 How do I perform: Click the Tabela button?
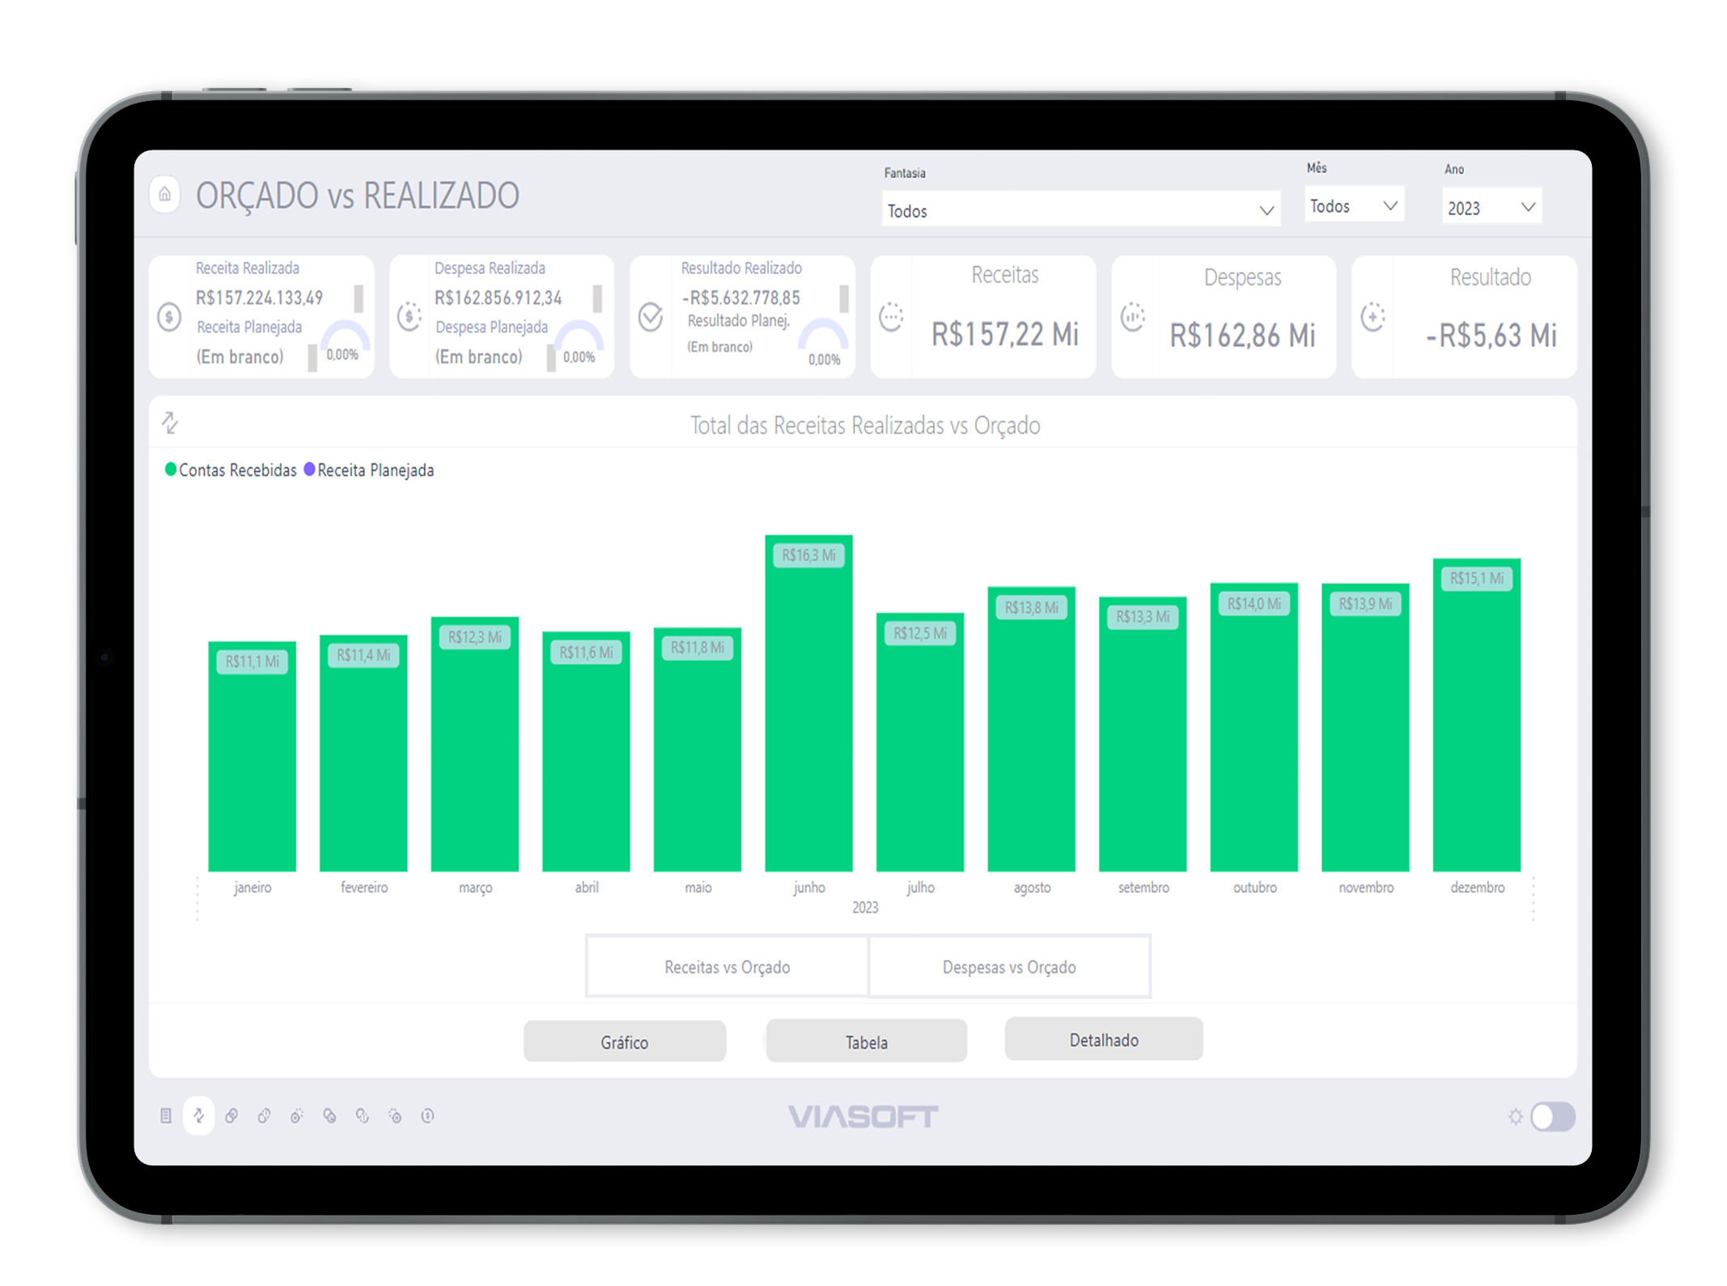(x=866, y=1042)
